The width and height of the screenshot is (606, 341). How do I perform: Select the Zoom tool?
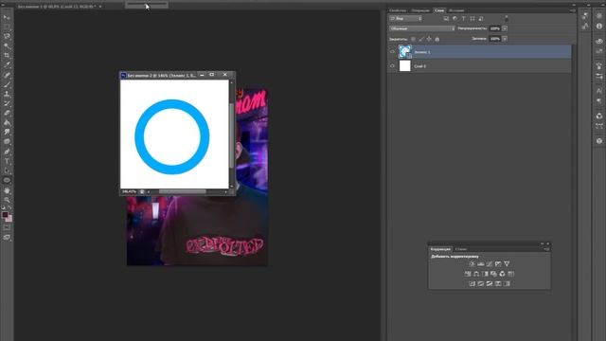click(7, 200)
